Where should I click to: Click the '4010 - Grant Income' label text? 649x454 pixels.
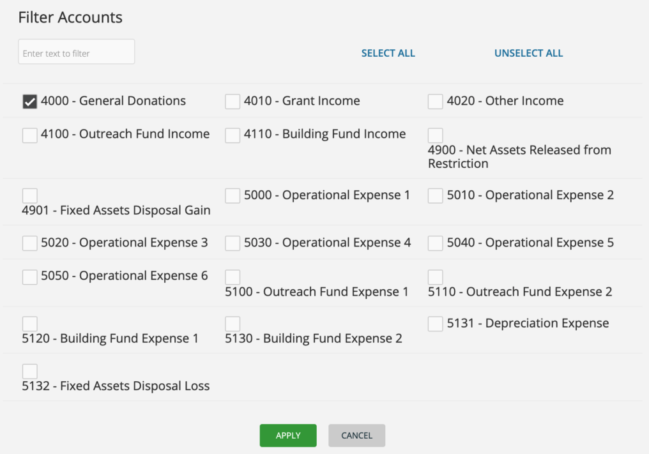tap(302, 101)
